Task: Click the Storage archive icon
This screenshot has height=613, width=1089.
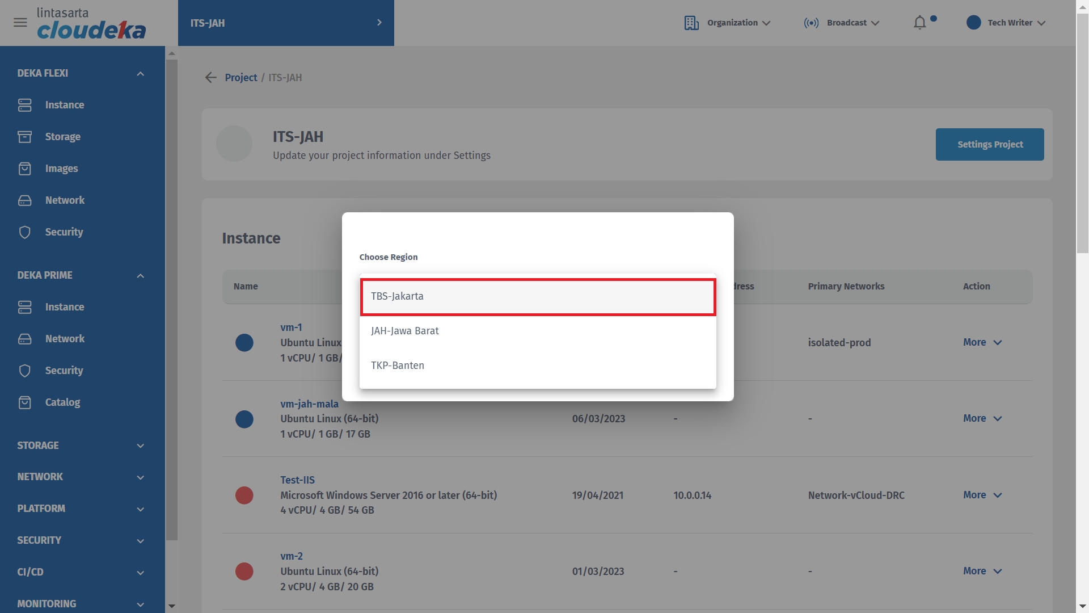Action: (25, 137)
